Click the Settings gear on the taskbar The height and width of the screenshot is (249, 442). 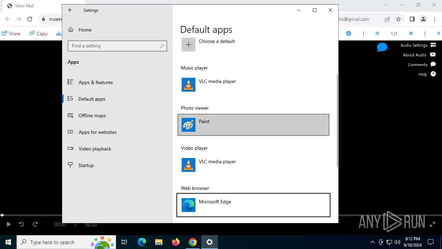pos(210,242)
